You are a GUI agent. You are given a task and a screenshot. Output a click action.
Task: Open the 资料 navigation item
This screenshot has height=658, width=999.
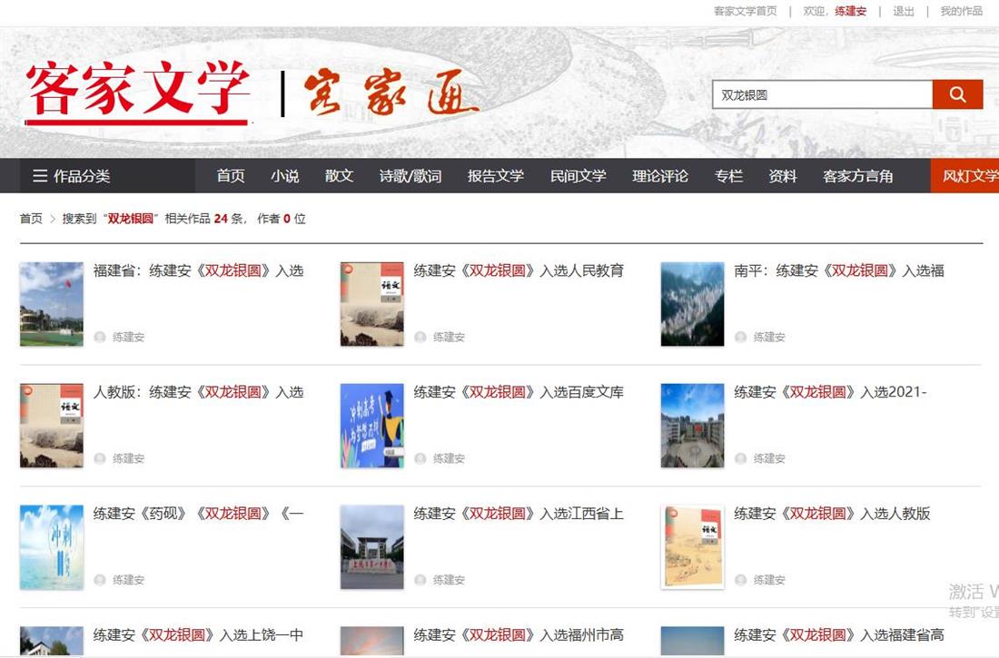(783, 176)
